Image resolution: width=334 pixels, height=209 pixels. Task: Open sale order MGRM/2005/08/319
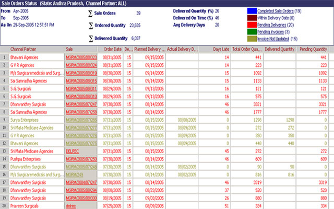pos(81,73)
